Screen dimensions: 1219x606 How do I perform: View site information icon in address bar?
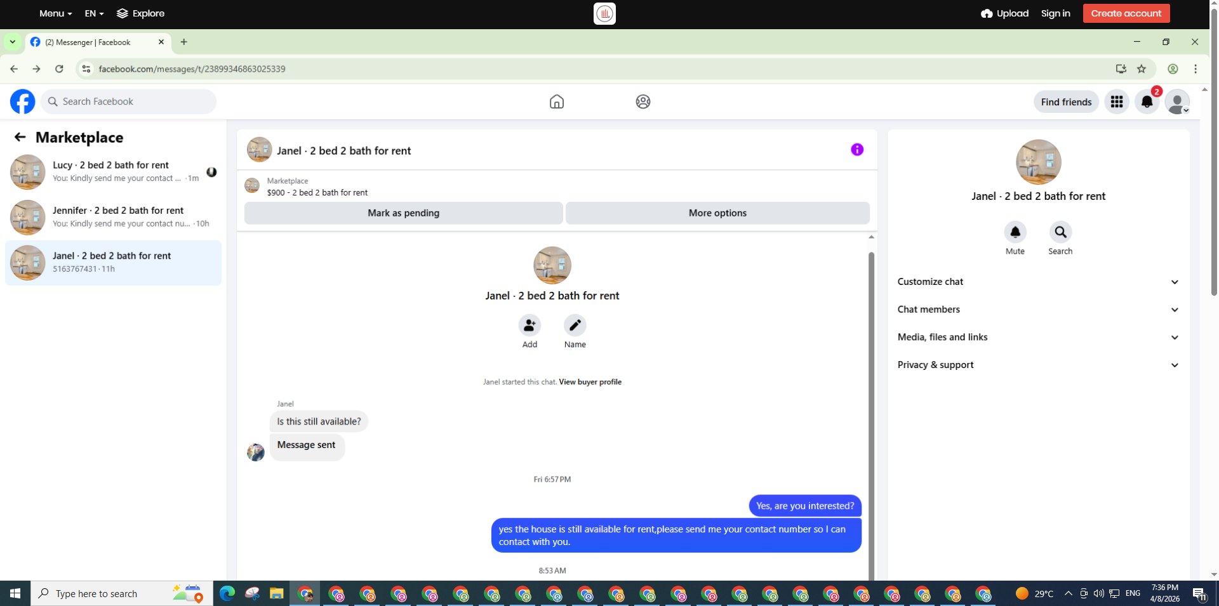click(x=86, y=69)
